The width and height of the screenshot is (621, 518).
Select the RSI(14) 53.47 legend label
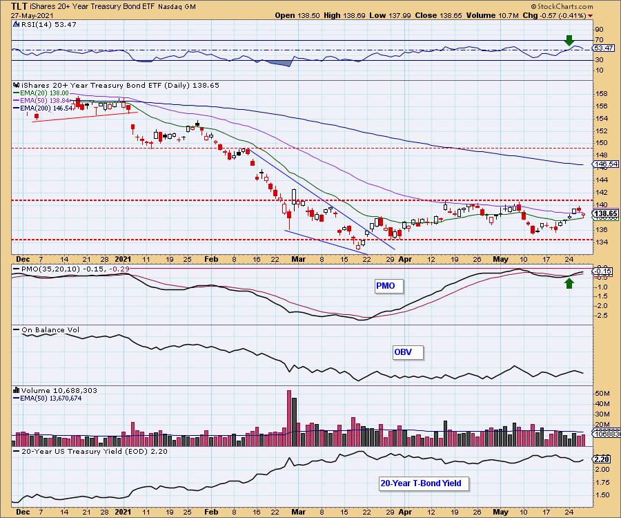point(49,24)
